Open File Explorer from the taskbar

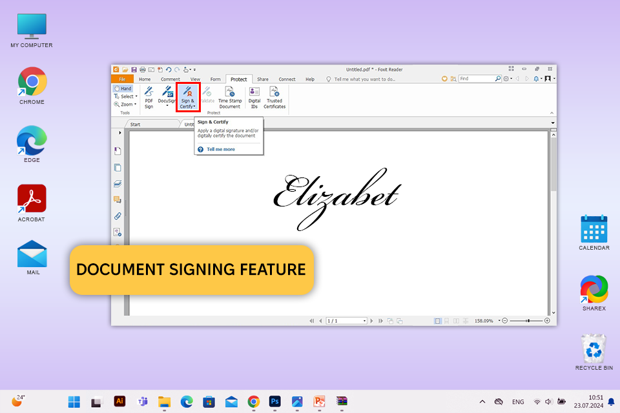[x=164, y=401]
